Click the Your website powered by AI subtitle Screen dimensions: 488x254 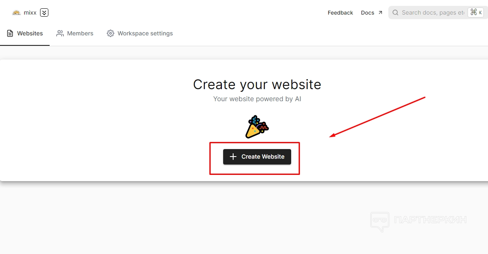257,99
